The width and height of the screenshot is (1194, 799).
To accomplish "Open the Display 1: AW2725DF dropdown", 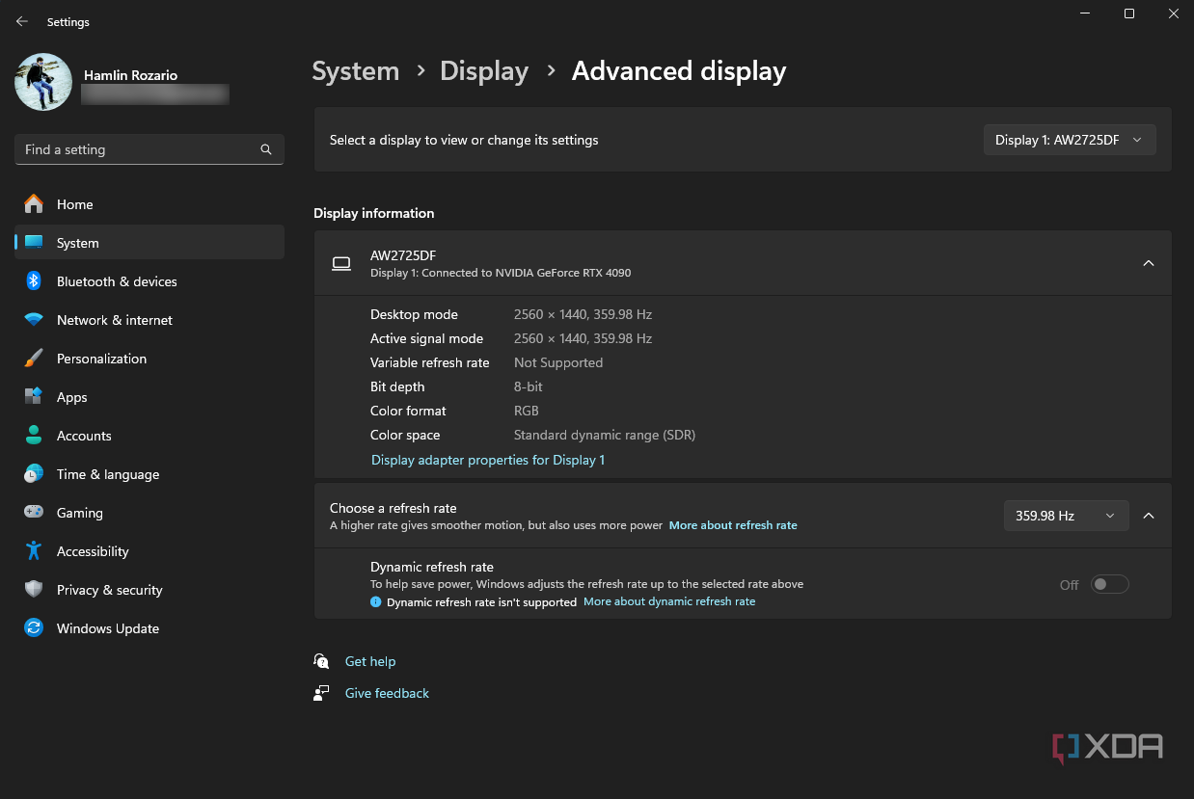I will point(1069,140).
